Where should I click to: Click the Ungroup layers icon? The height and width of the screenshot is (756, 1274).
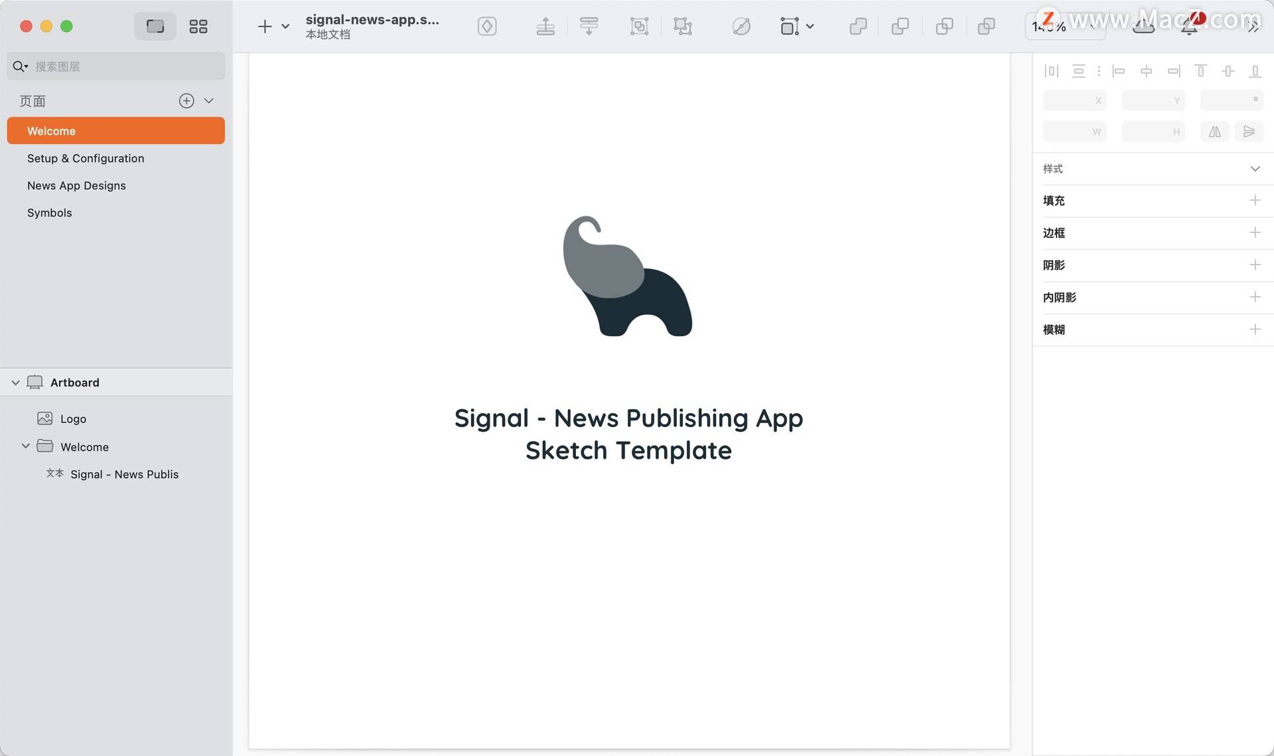coord(683,27)
